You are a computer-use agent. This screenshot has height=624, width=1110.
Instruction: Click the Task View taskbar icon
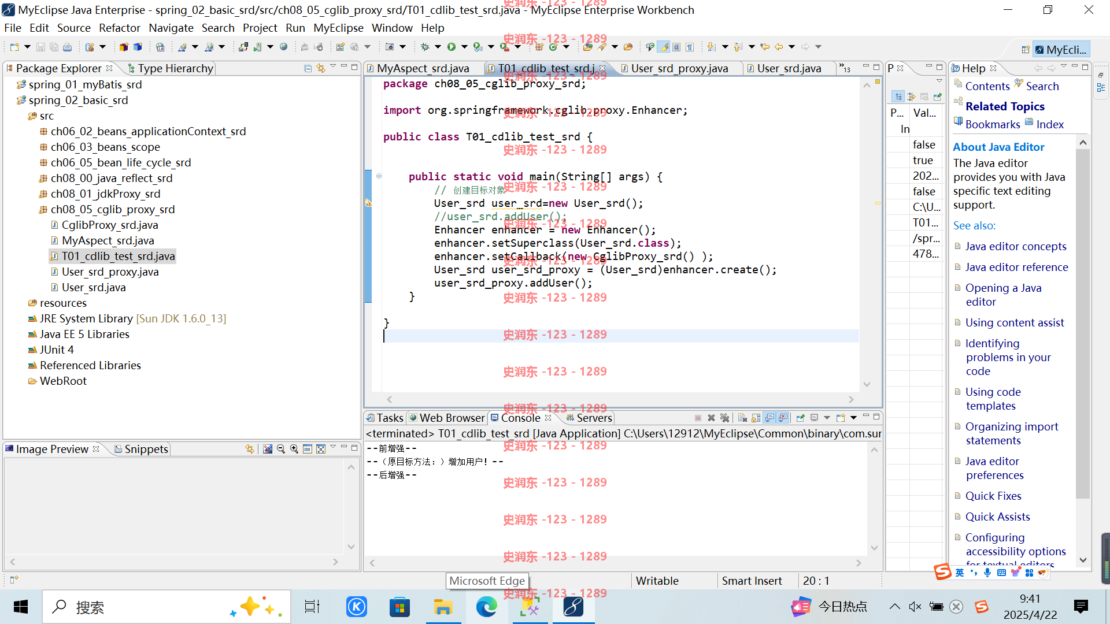point(312,607)
